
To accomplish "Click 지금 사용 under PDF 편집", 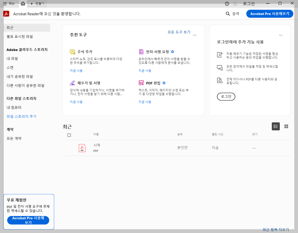I will tap(145, 102).
